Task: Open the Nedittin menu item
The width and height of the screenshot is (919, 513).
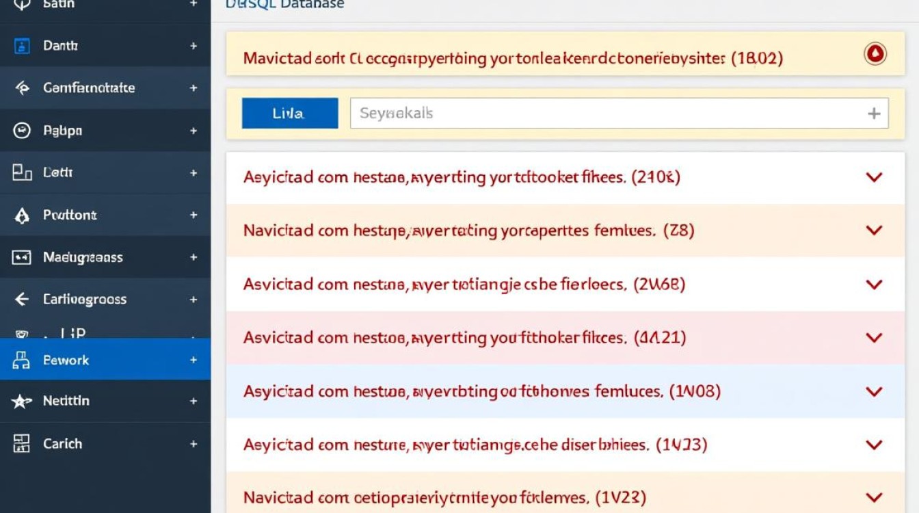Action: click(105, 402)
